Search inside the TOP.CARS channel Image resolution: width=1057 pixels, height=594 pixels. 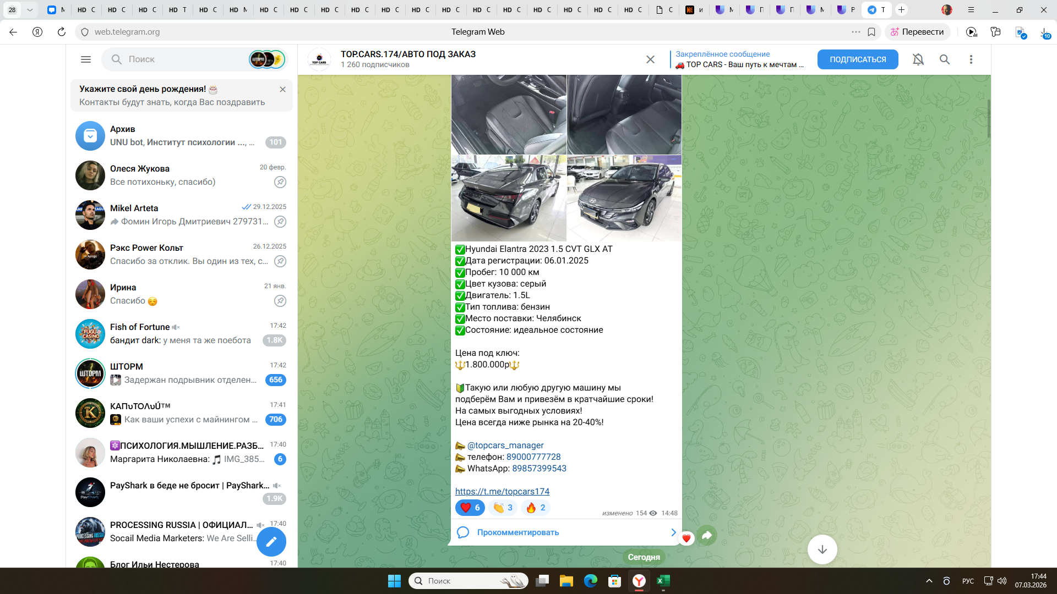944,59
